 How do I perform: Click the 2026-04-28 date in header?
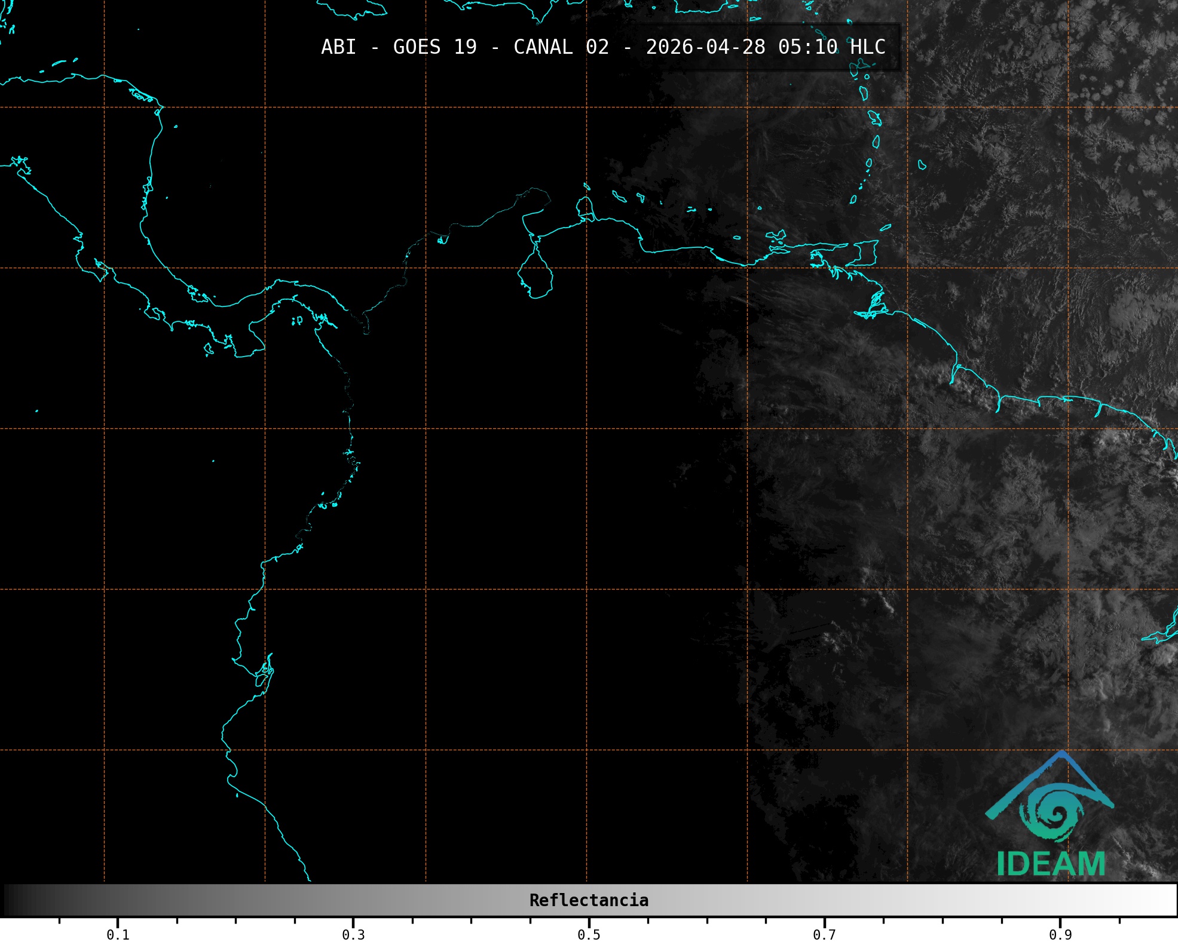tap(705, 47)
